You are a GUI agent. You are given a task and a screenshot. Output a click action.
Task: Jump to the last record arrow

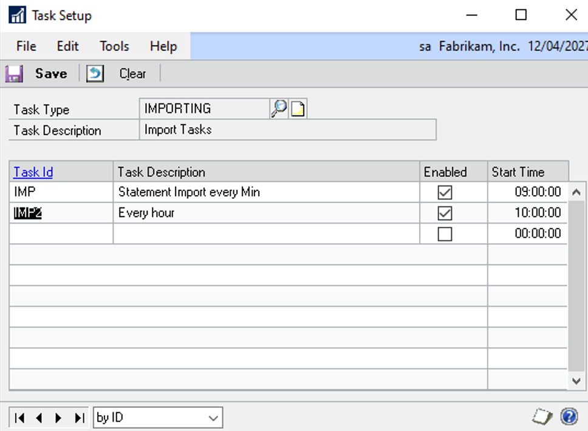click(79, 418)
